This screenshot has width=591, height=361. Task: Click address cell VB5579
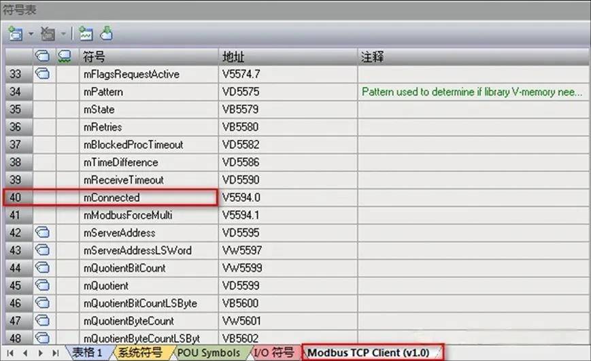(288, 109)
